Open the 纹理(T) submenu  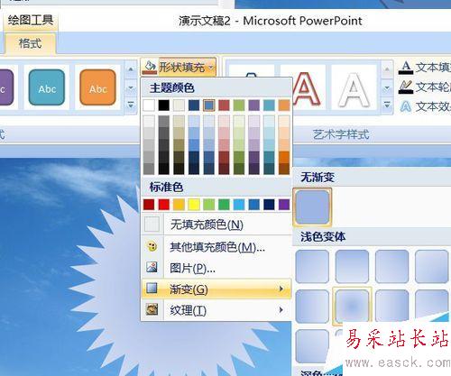tap(216, 309)
